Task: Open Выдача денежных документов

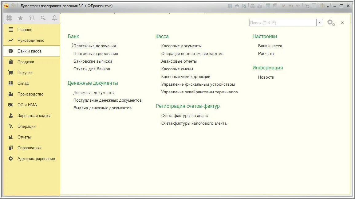Action: coord(102,108)
